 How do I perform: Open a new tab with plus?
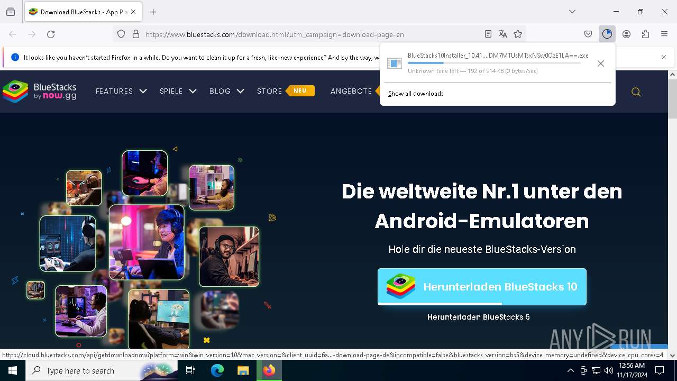[x=153, y=12]
